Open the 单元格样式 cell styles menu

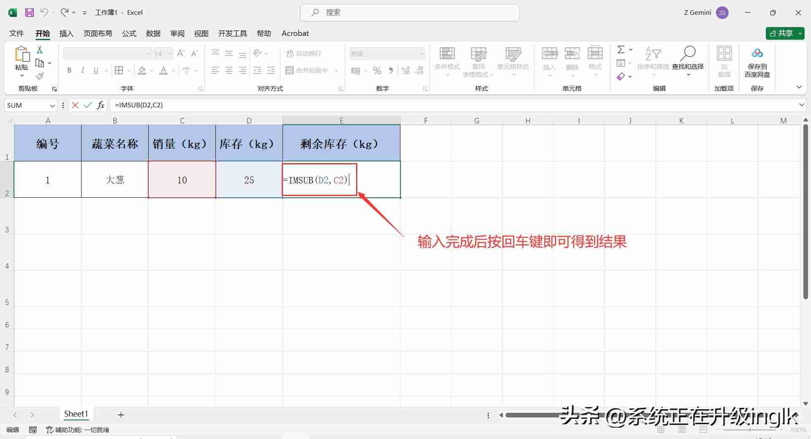pos(513,62)
